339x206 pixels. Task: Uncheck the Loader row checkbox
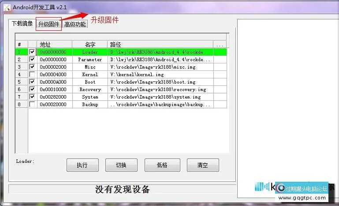(32, 52)
